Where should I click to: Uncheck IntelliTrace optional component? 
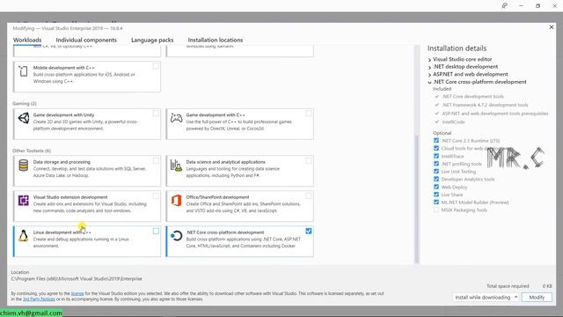436,156
